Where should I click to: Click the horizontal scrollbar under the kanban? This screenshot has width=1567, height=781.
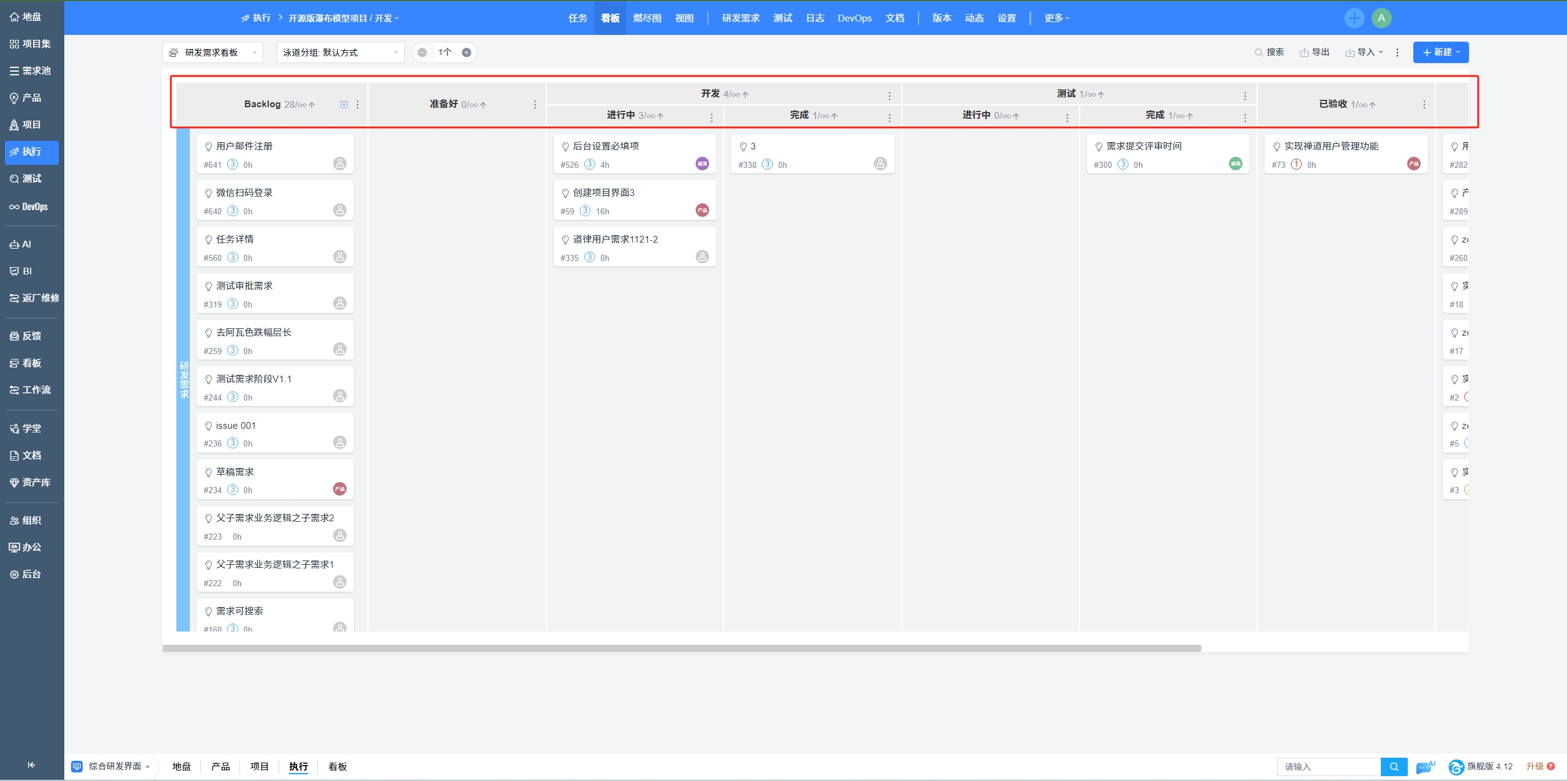click(x=681, y=648)
